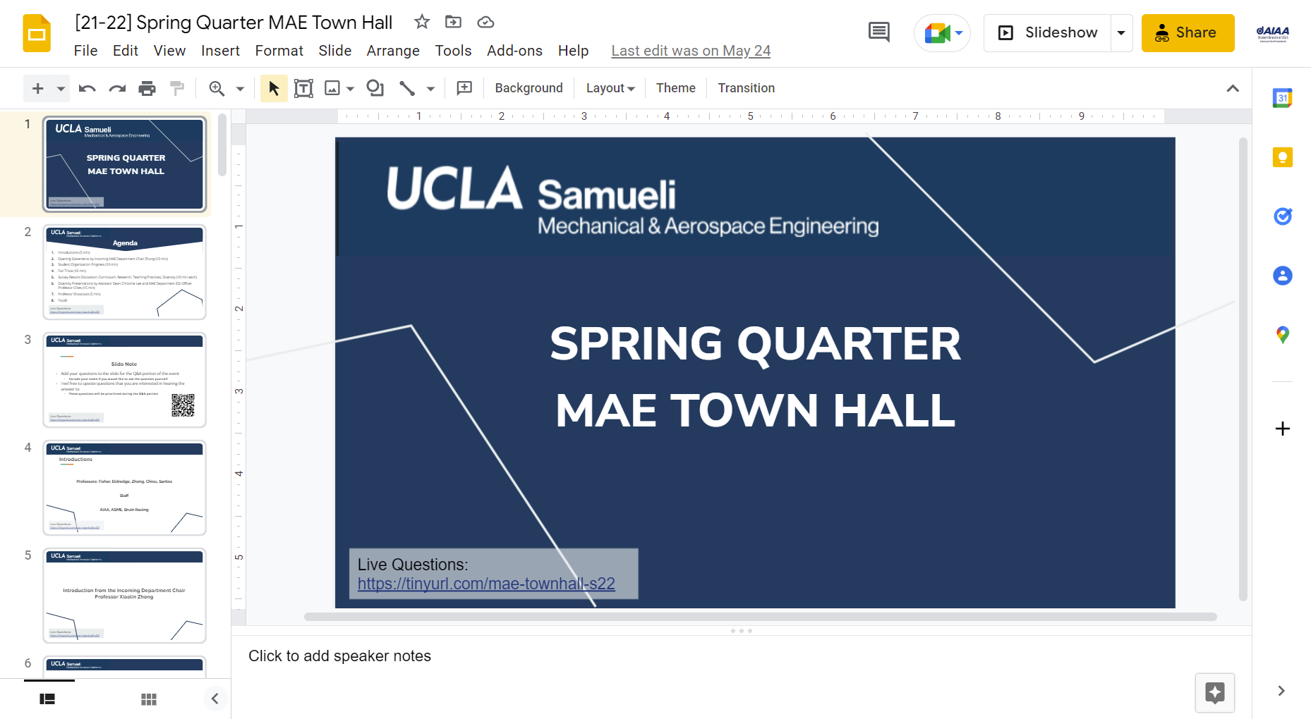1311x719 pixels.
Task: Open zoom level dropdown arrow
Action: pos(240,89)
